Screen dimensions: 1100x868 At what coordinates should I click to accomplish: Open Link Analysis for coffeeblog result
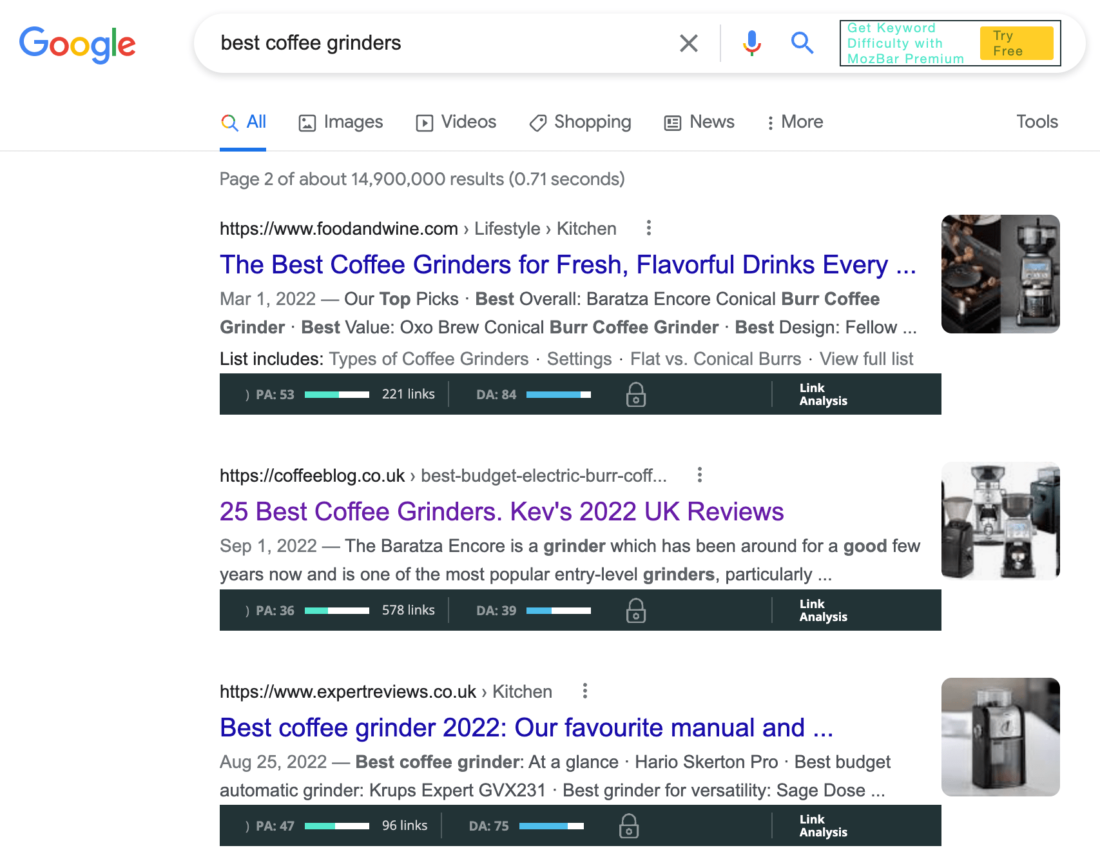[x=823, y=610]
